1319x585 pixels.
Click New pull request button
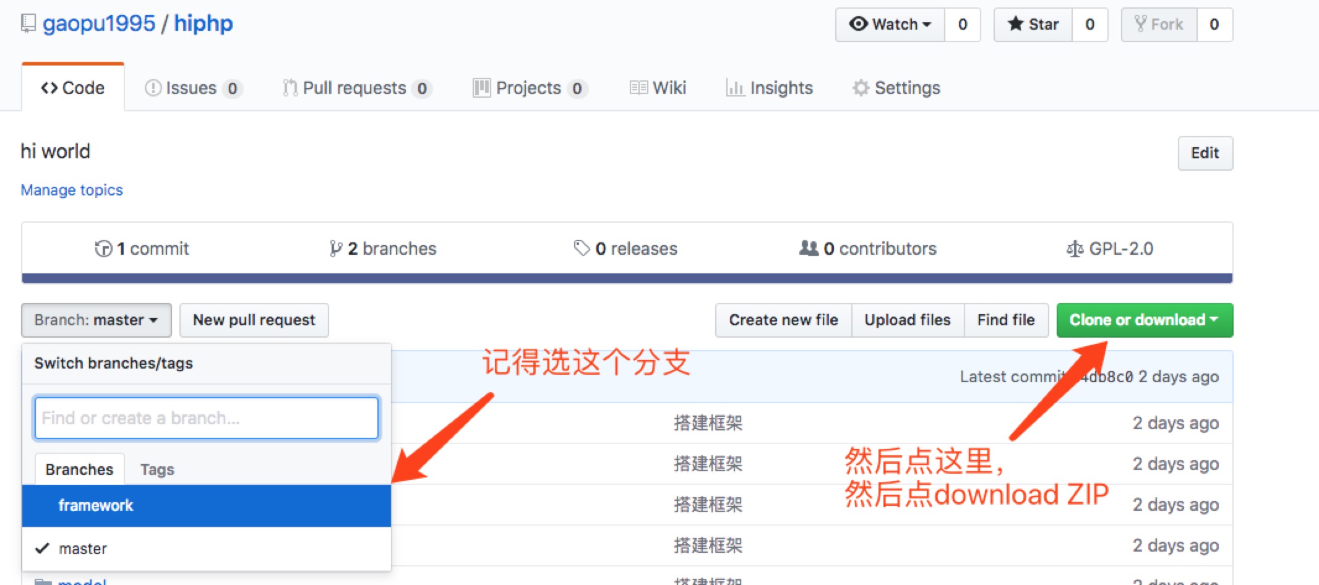pyautogui.click(x=254, y=320)
